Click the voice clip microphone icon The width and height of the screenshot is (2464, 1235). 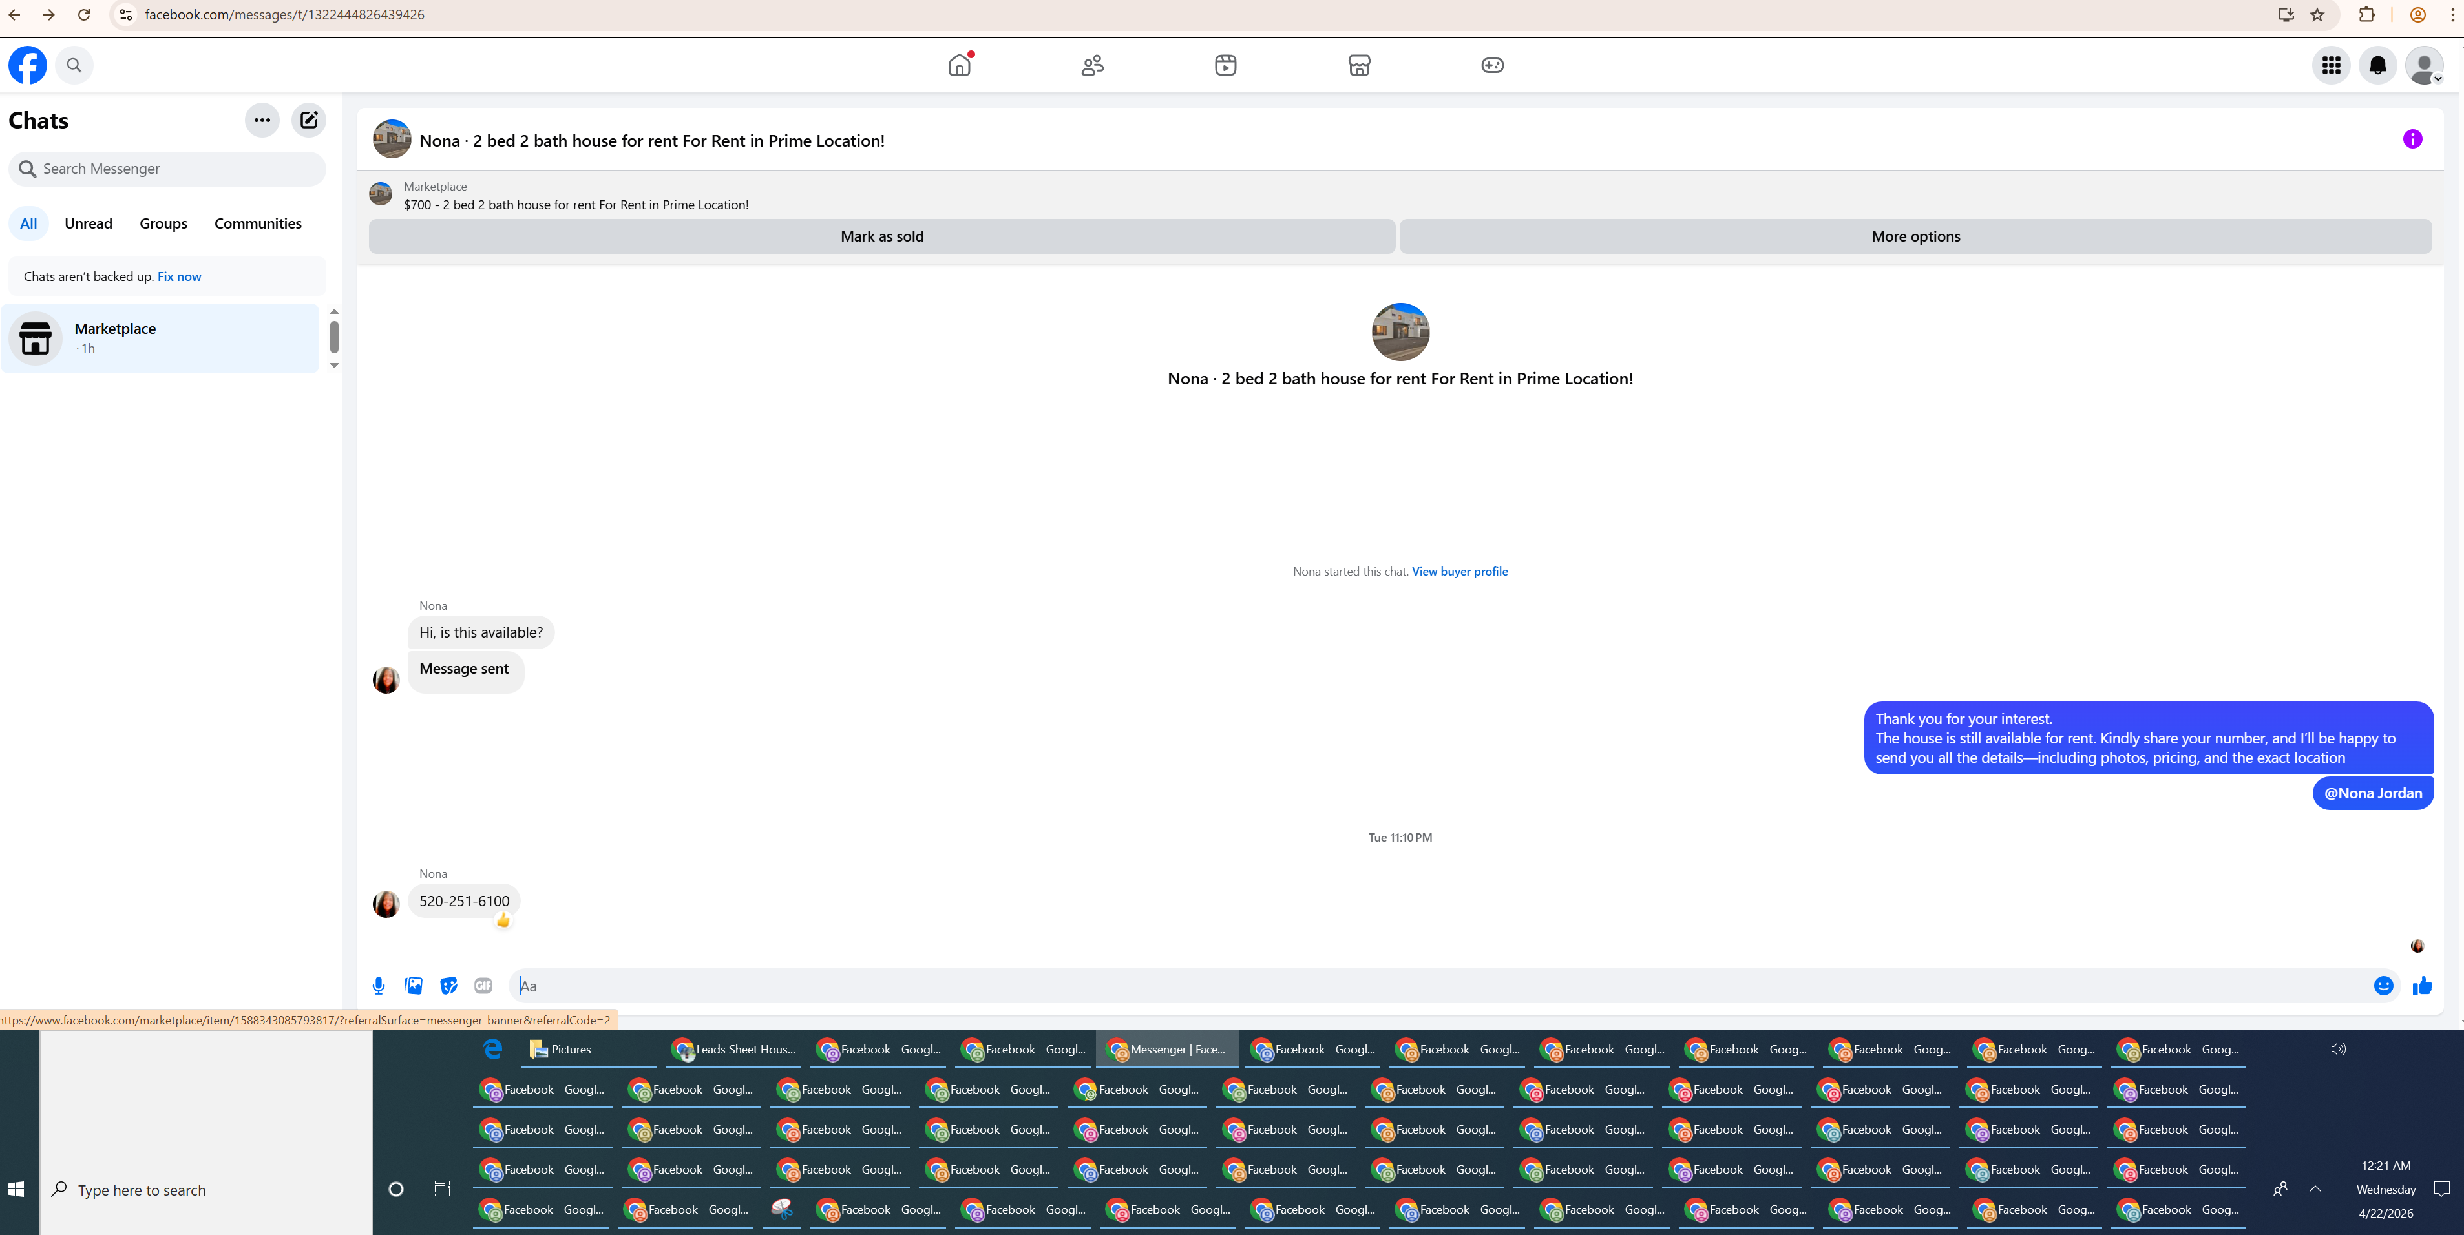[x=379, y=986]
